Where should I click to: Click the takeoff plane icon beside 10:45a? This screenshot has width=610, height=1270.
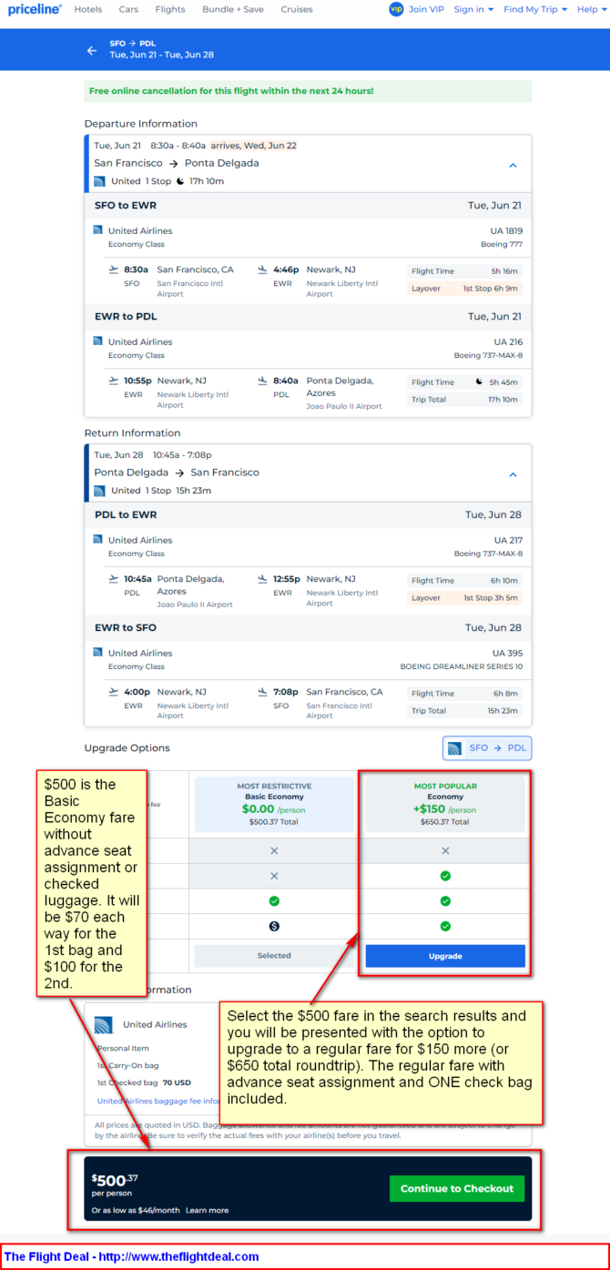point(114,578)
